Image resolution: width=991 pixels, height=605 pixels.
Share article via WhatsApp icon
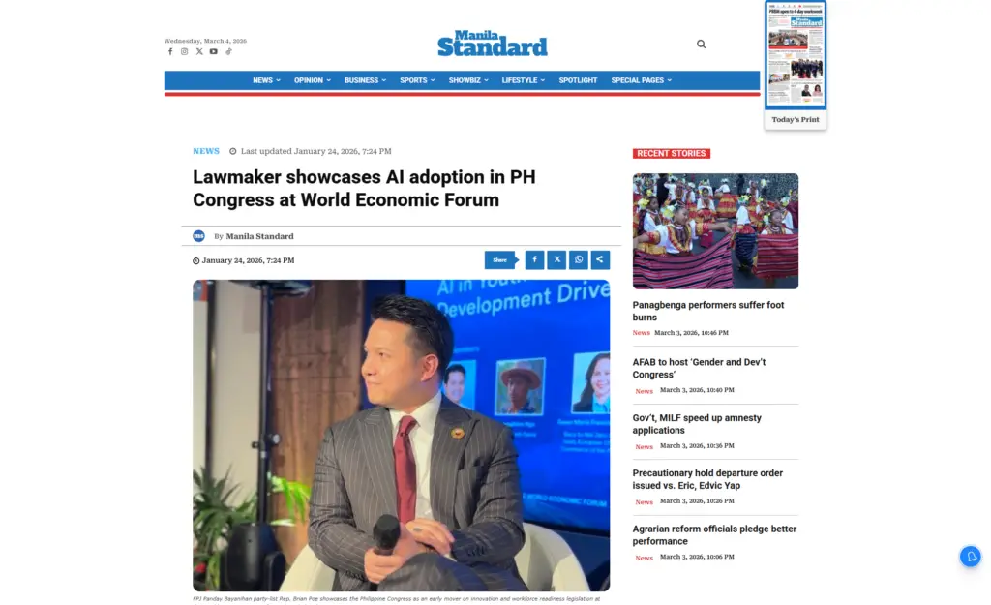[x=579, y=259]
